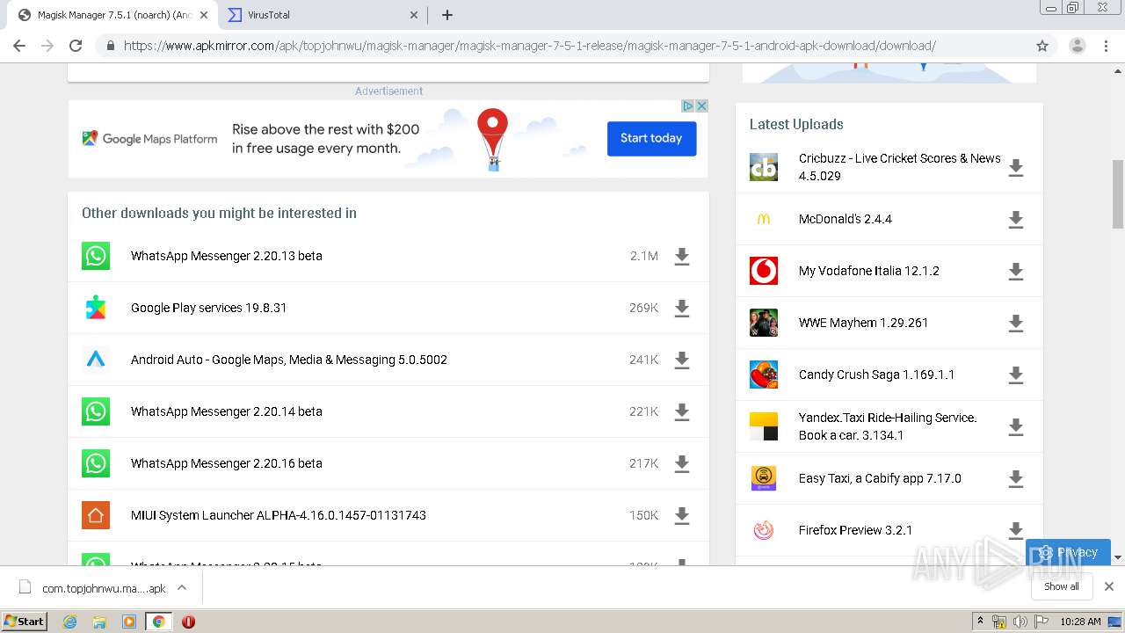This screenshot has height=633, width=1125.
Task: Open WhatsApp Messenger 2.20.14 beta link
Action: 227,411
